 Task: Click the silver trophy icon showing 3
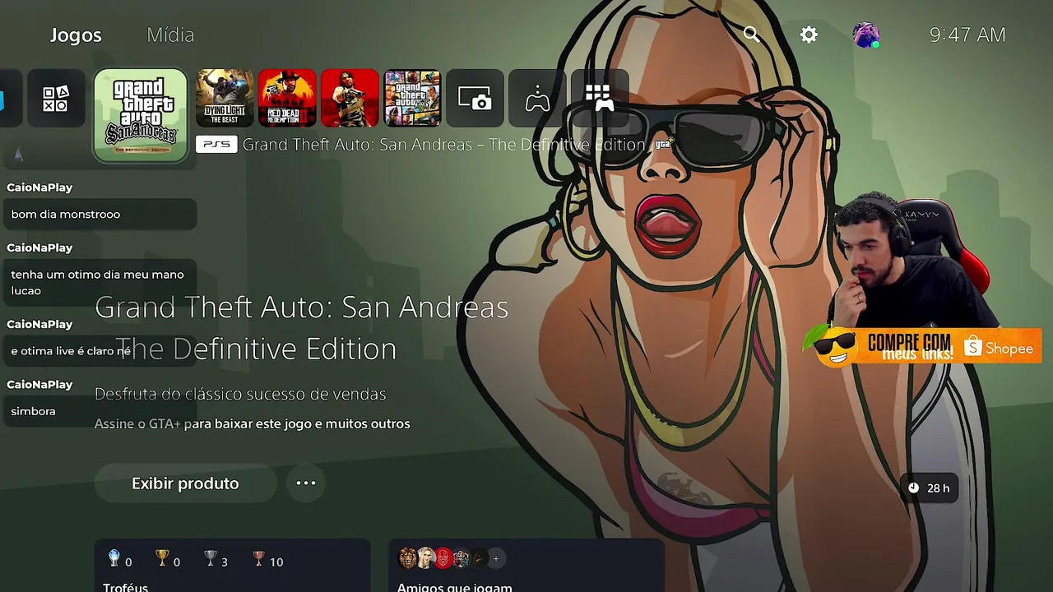pyautogui.click(x=216, y=561)
